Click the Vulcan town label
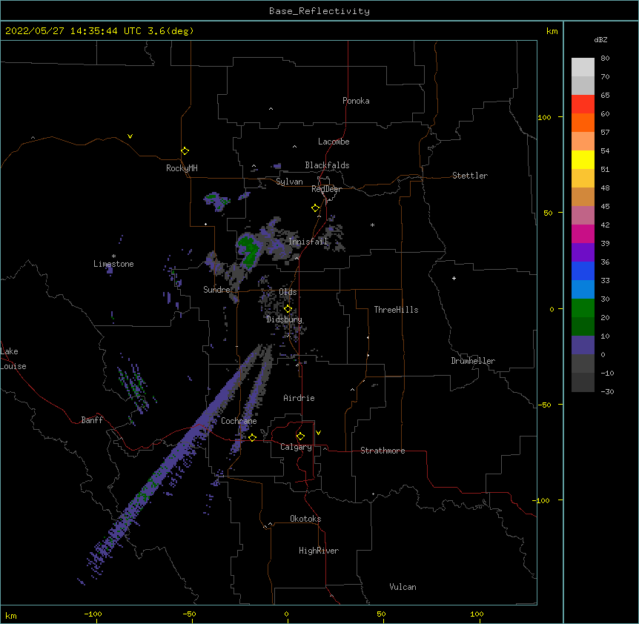Screen dimensions: 639x624 pyautogui.click(x=403, y=587)
